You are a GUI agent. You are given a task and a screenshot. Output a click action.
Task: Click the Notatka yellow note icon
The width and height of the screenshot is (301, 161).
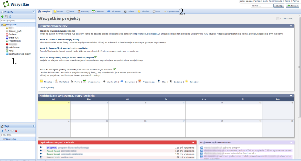41,81
